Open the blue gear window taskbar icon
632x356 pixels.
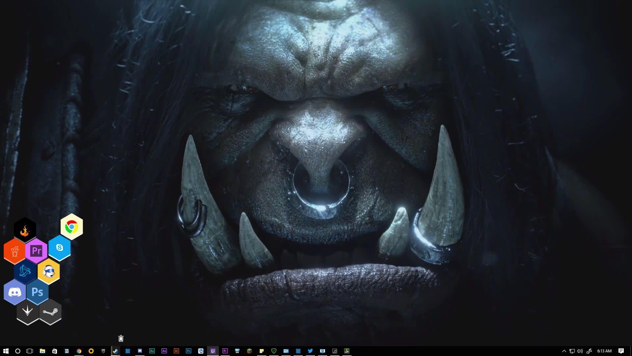tap(323, 351)
